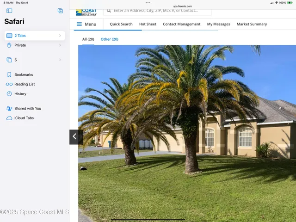
Task: Open iCloud Tabs
Action: (x=24, y=118)
